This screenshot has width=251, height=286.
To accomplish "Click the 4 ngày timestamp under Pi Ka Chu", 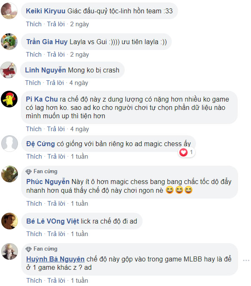I will (x=80, y=129).
